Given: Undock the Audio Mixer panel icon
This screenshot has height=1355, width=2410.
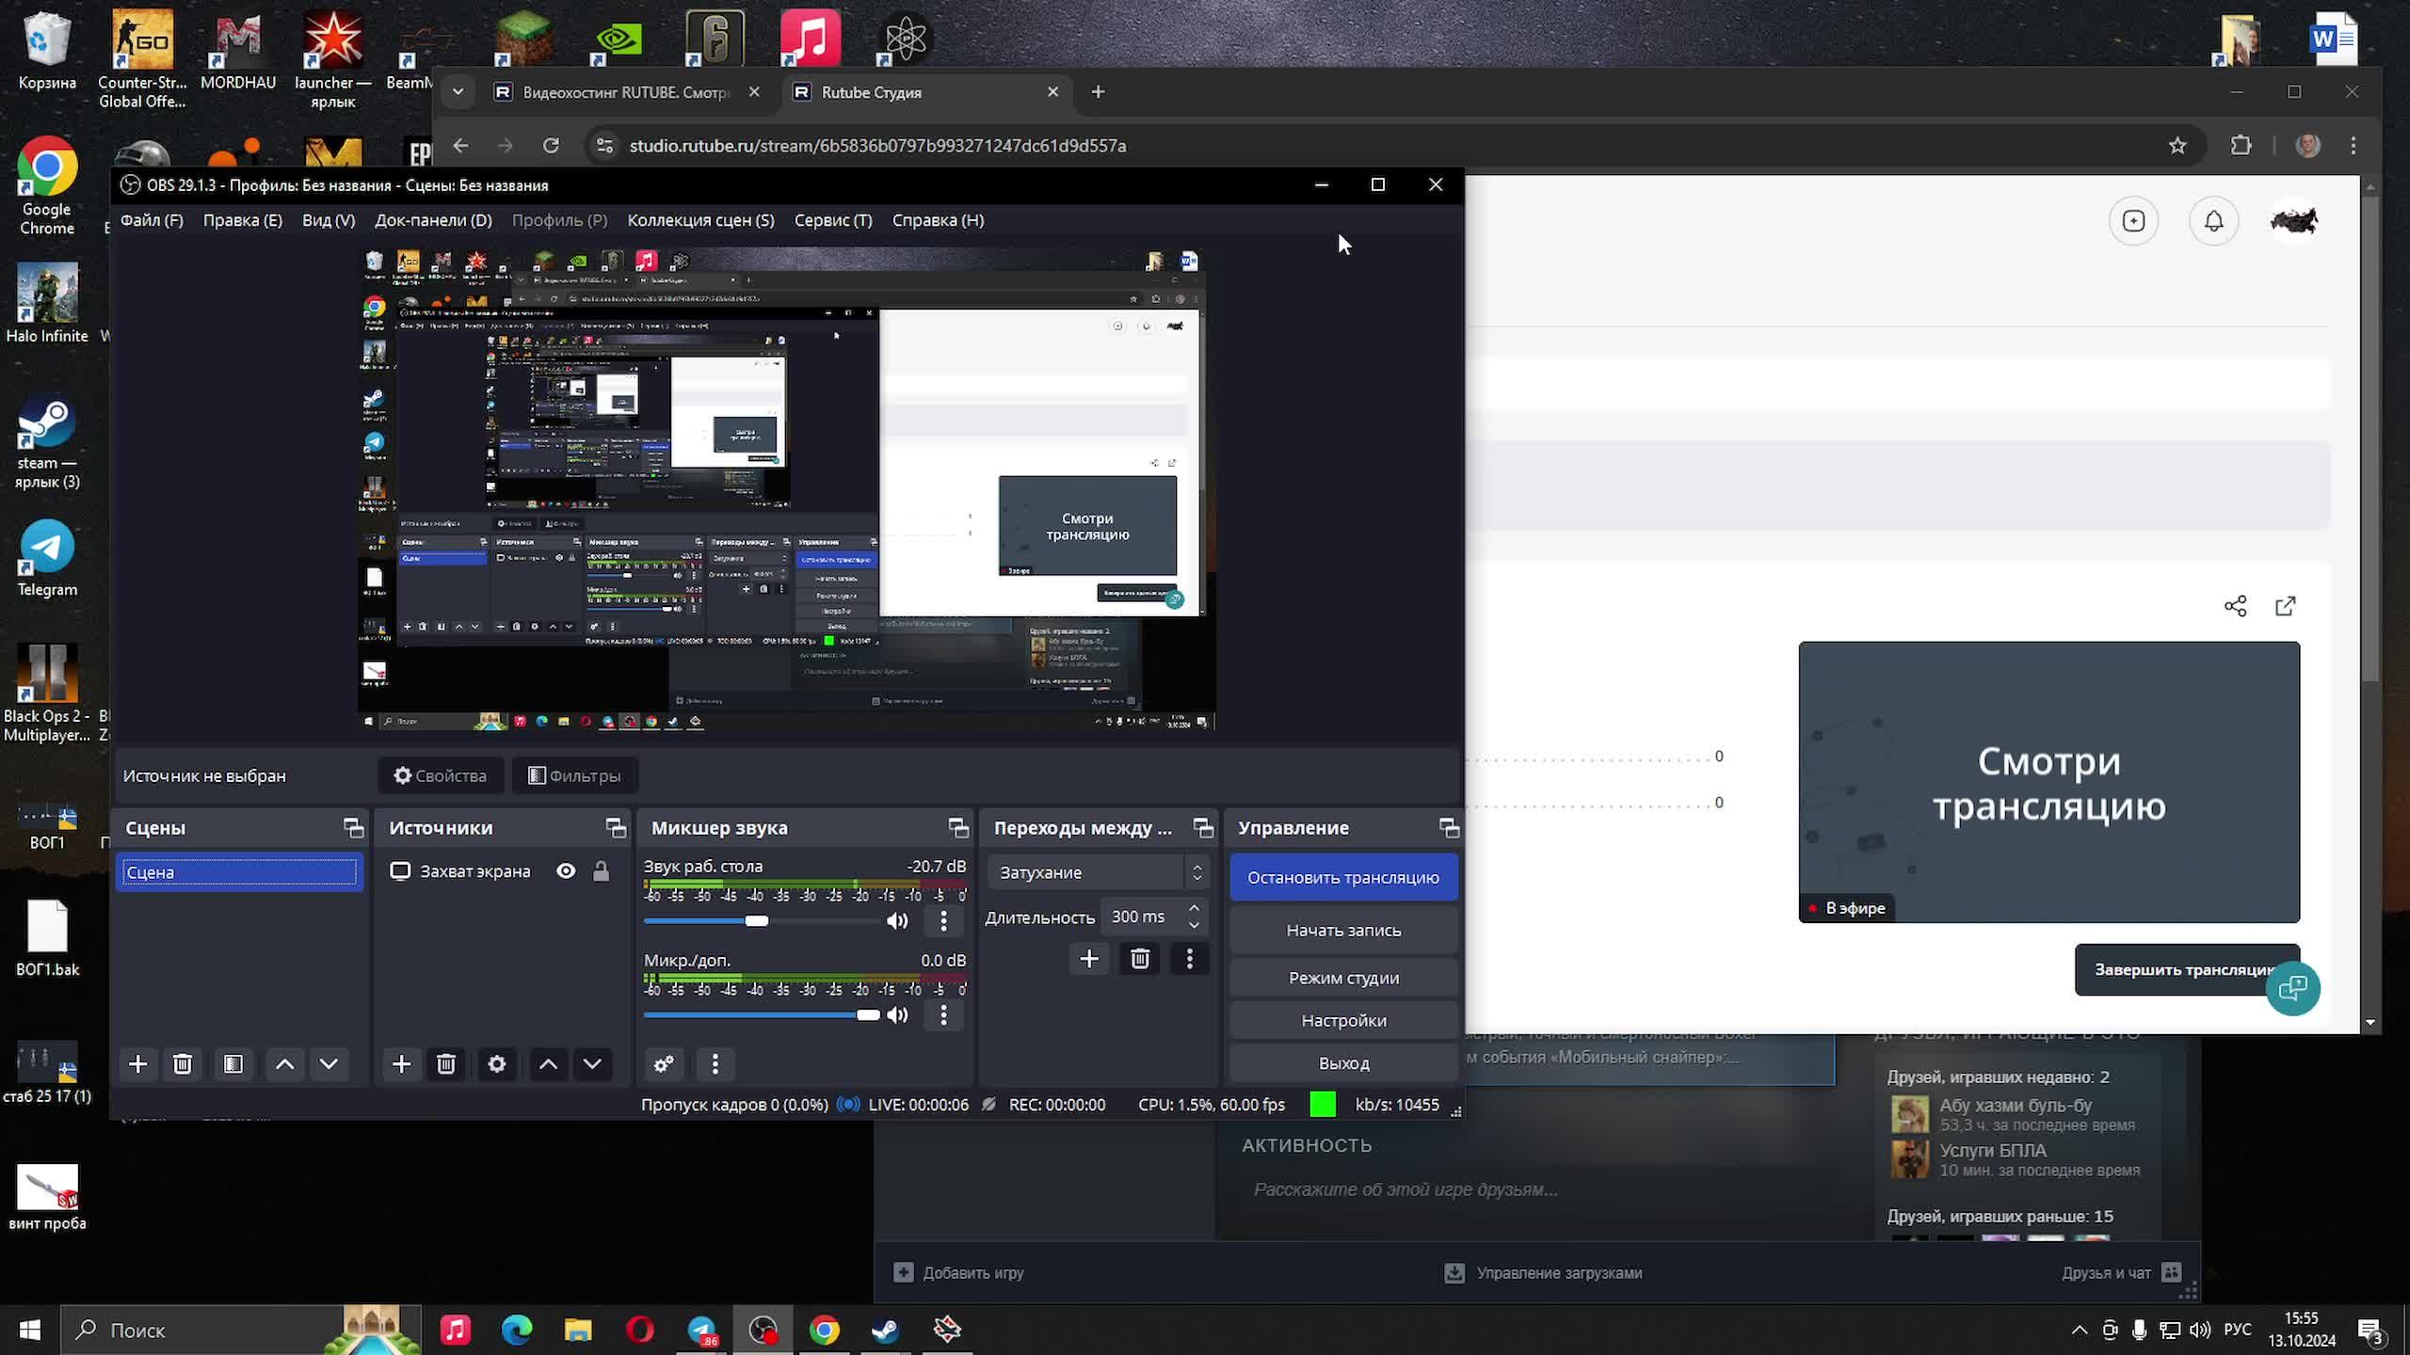Looking at the screenshot, I should 957,828.
